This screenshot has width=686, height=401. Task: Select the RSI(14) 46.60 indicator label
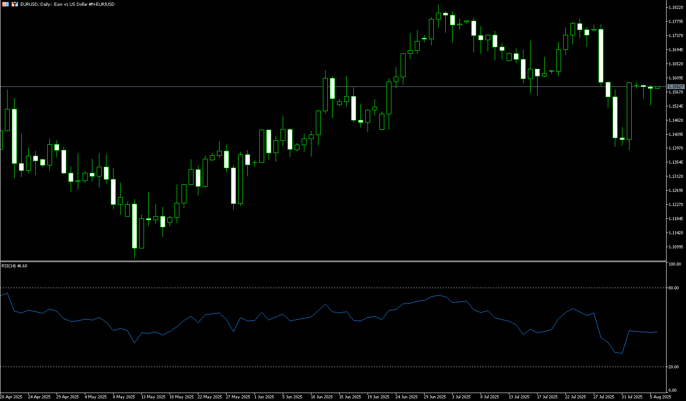(15, 266)
